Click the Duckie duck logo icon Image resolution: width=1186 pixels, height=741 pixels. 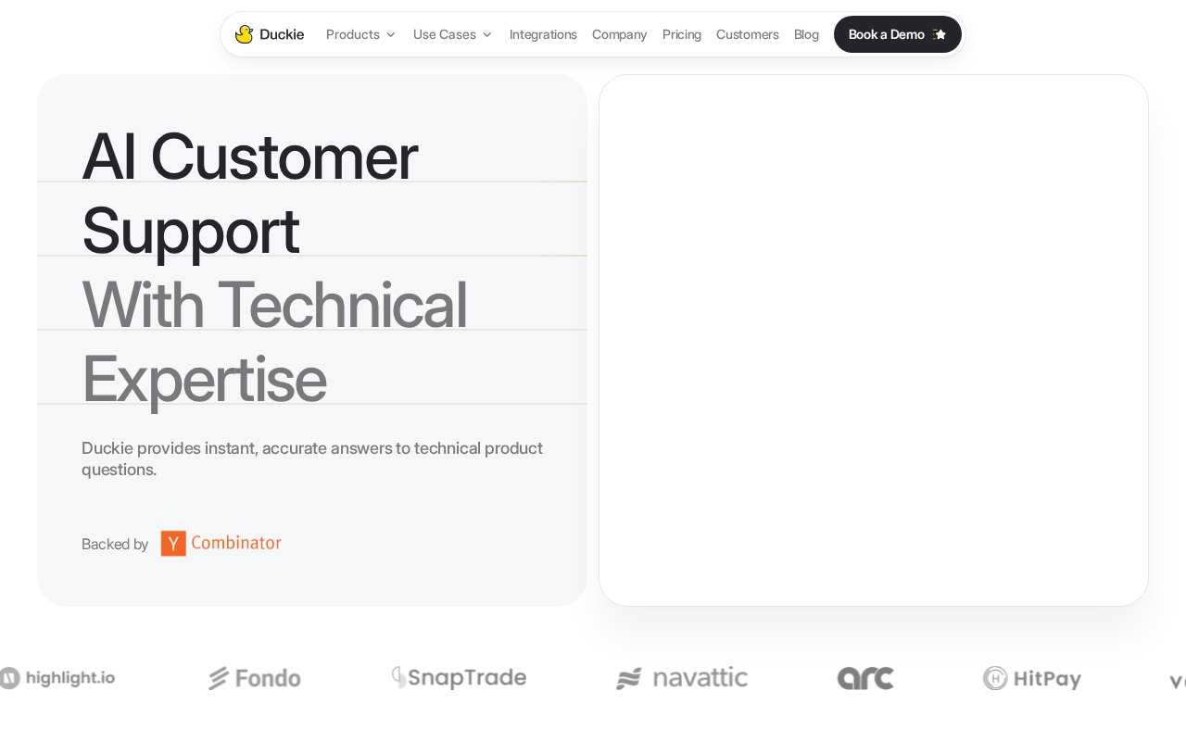click(244, 34)
